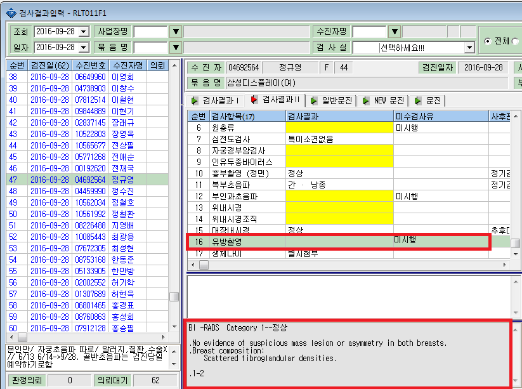
Task: Click the yellow result cell for 위내시경
Action: 339,208
